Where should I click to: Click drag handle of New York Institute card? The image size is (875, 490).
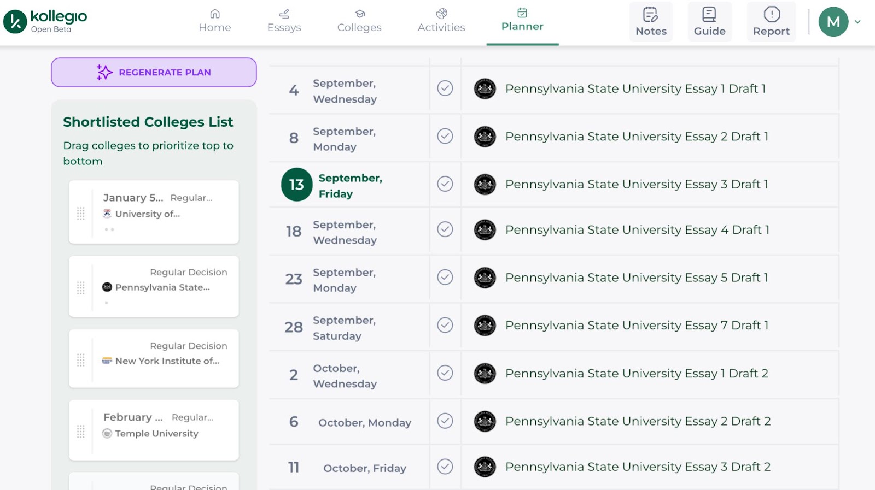coord(81,360)
